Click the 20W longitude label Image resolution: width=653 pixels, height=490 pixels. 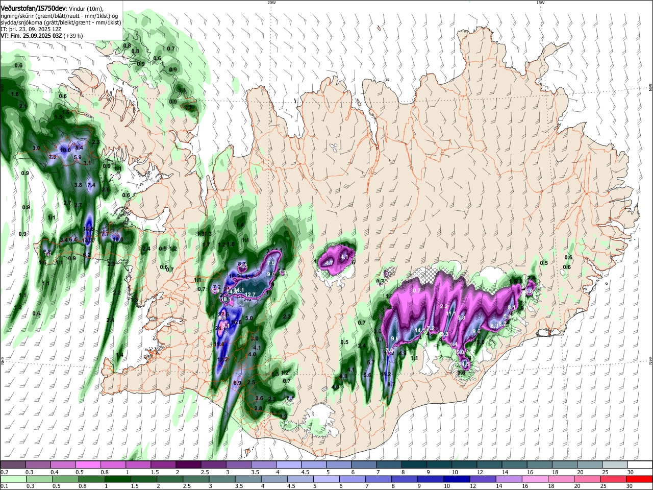271,3
